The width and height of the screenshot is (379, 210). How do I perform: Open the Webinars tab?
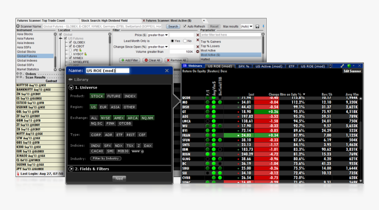point(195,66)
